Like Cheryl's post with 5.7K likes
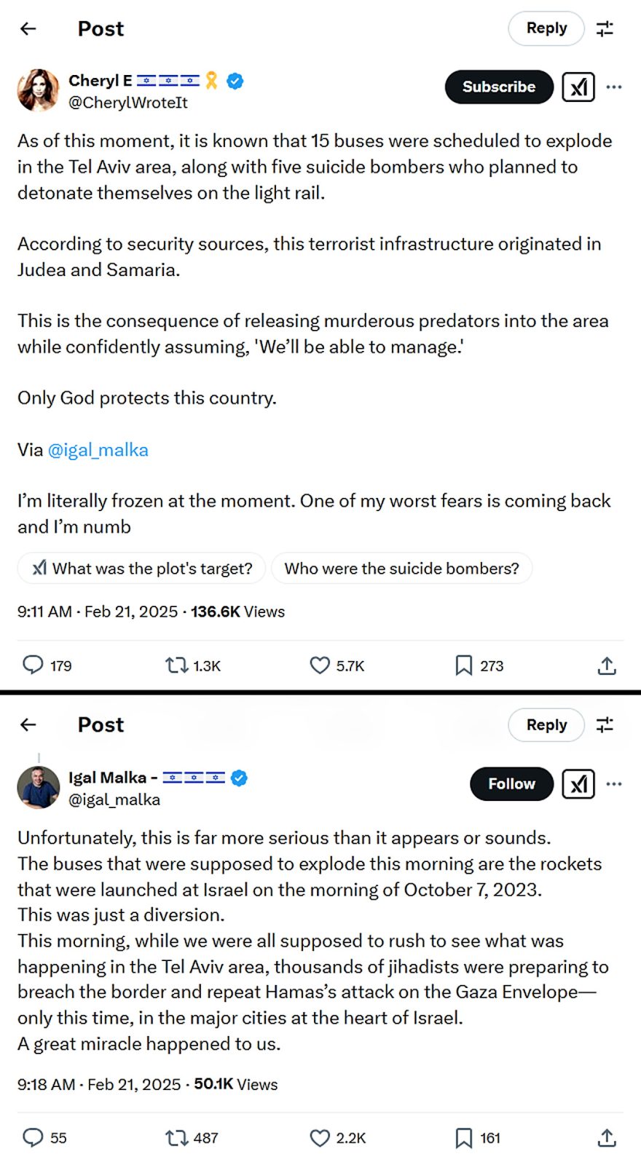This screenshot has height=1162, width=641. pos(320,665)
